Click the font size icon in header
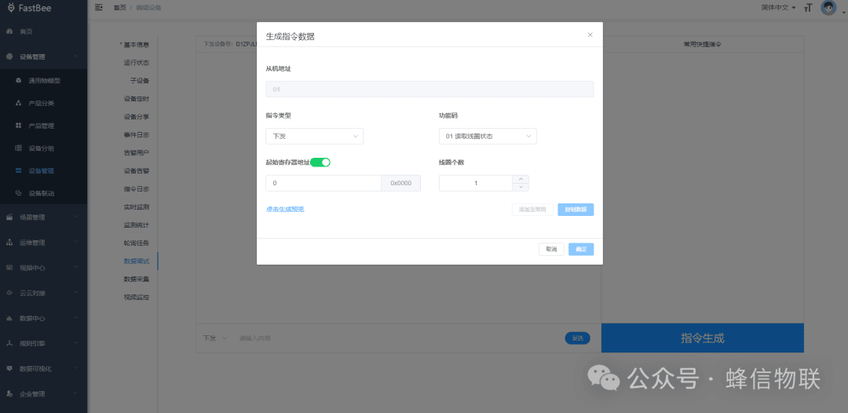Viewport: 848px width, 413px height. [x=809, y=8]
